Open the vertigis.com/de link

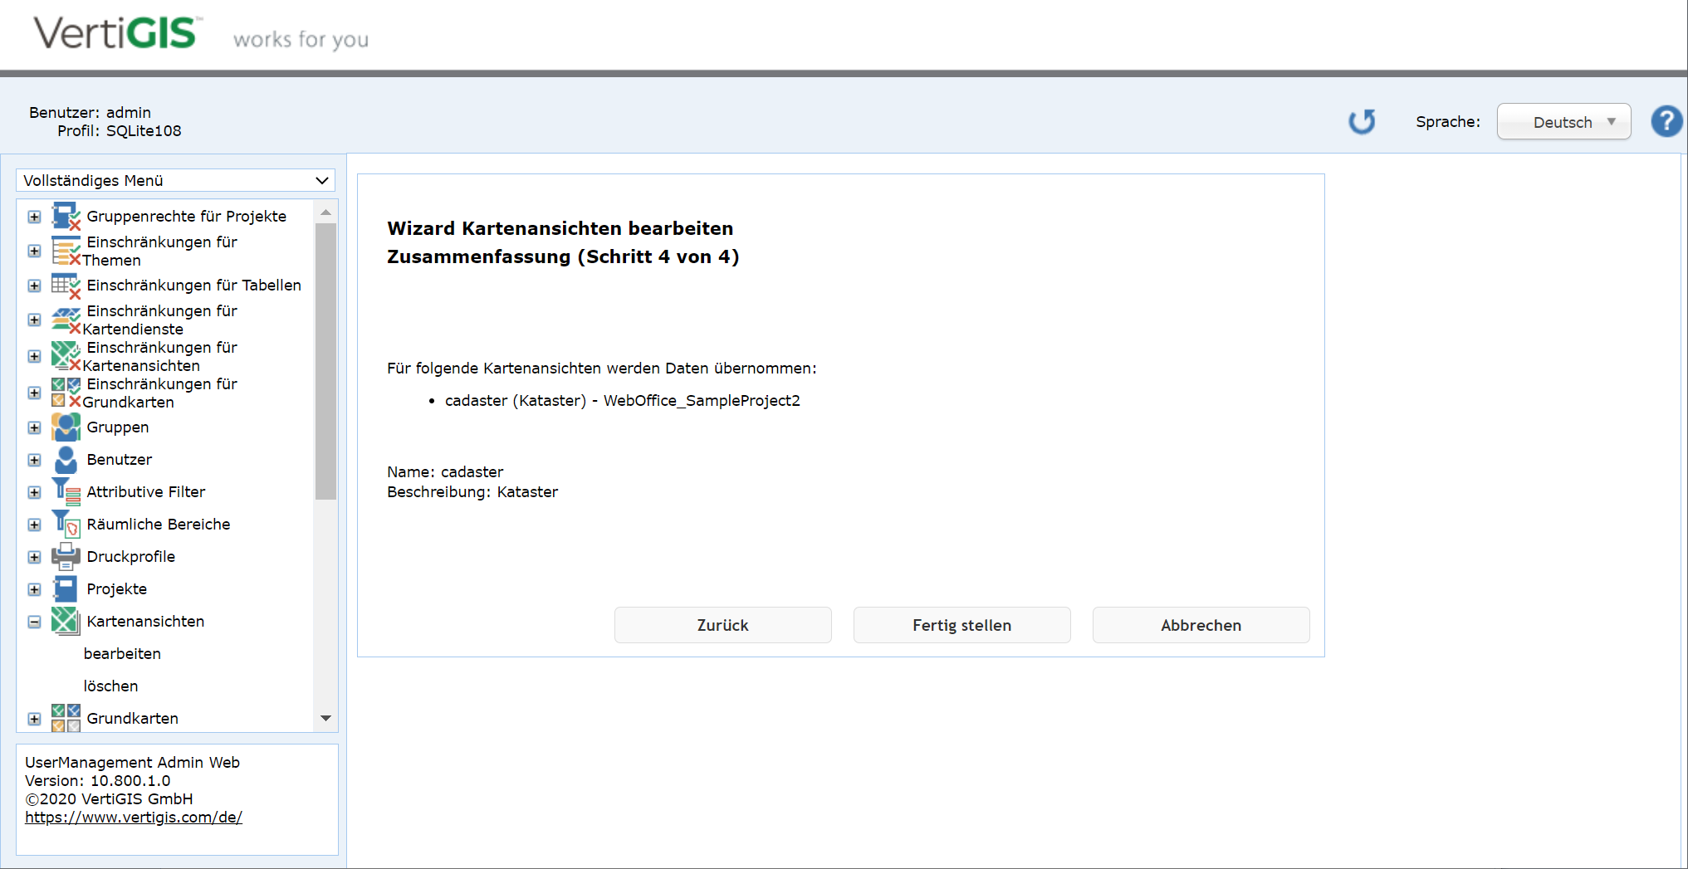pos(133,817)
